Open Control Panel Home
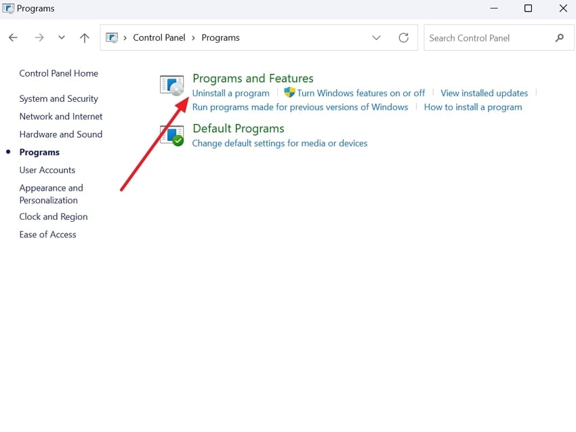 point(58,73)
